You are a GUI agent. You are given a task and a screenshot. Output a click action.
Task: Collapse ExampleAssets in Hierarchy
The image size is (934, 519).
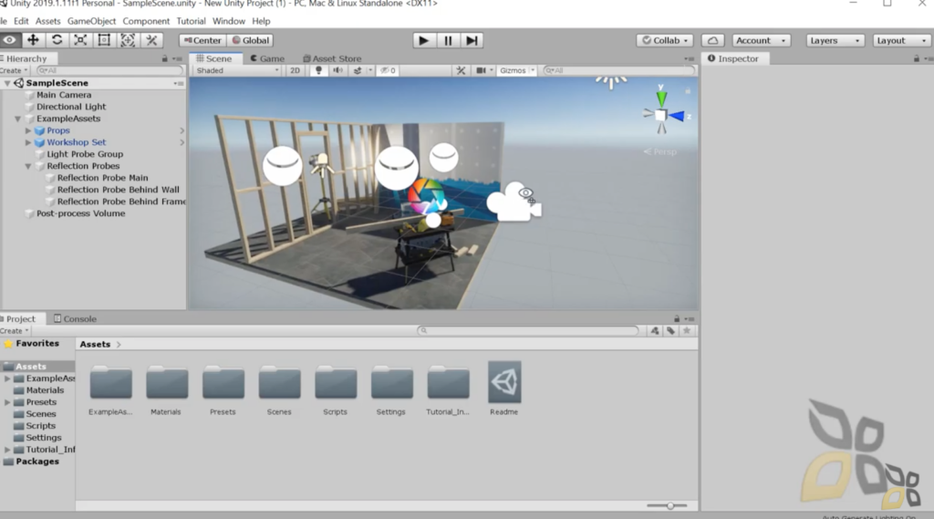[18, 119]
